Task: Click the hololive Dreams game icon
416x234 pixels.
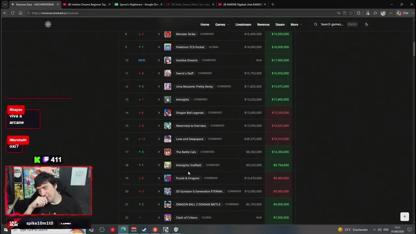Action: tap(168, 60)
